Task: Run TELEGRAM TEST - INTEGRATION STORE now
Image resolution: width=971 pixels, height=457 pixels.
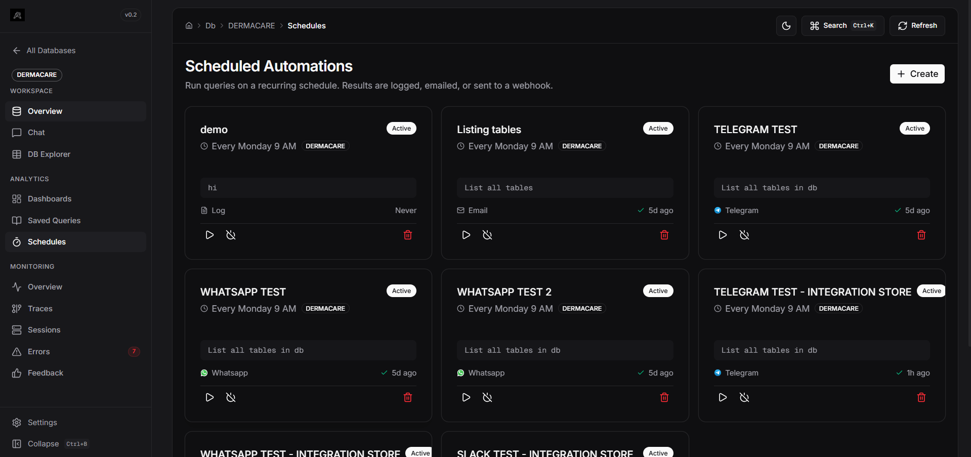Action: pos(723,397)
